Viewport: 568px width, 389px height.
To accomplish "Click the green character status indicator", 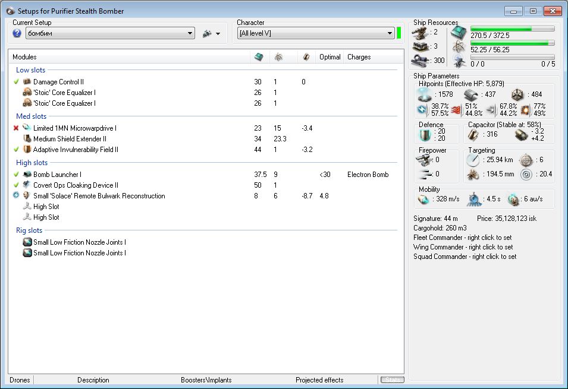I will tap(399, 33).
